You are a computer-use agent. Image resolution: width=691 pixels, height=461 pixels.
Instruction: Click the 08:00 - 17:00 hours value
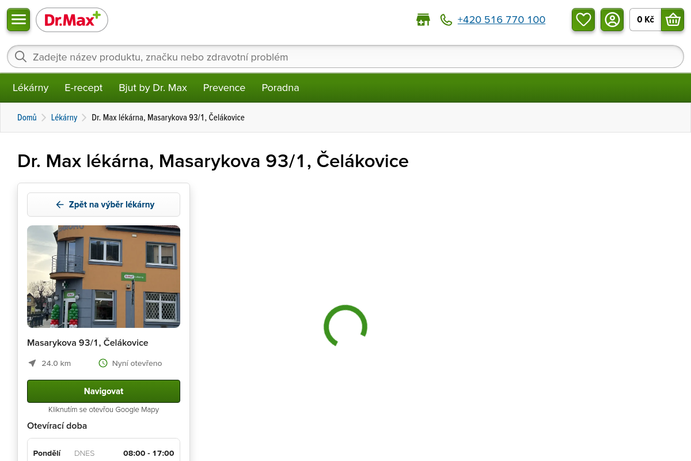click(x=149, y=454)
